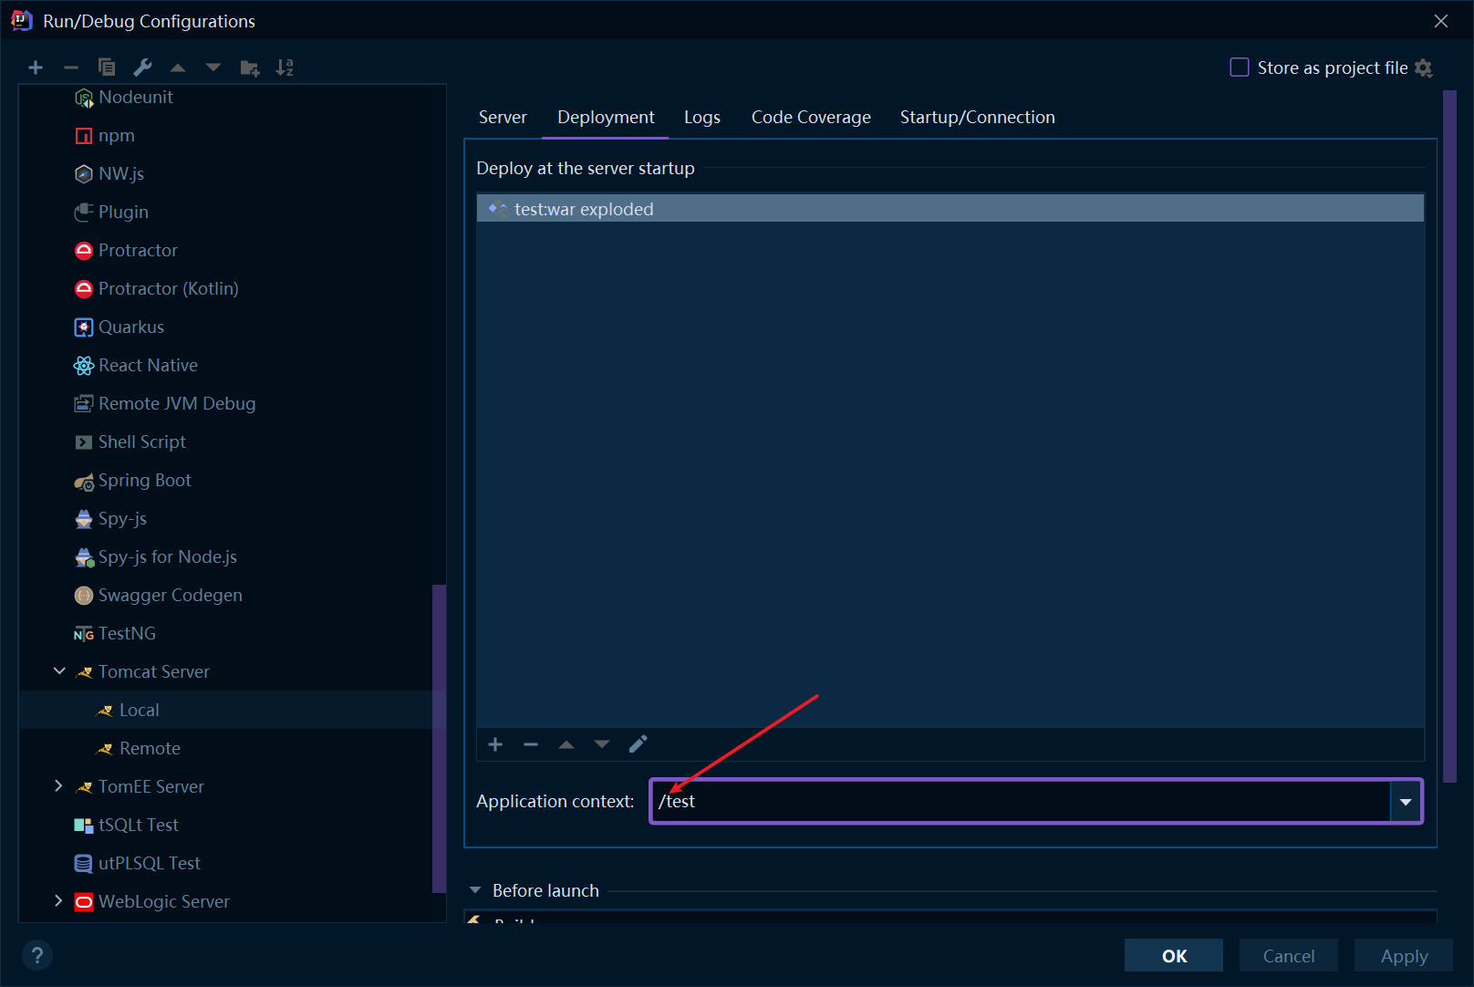Open edit templates wrench icon

tap(142, 68)
